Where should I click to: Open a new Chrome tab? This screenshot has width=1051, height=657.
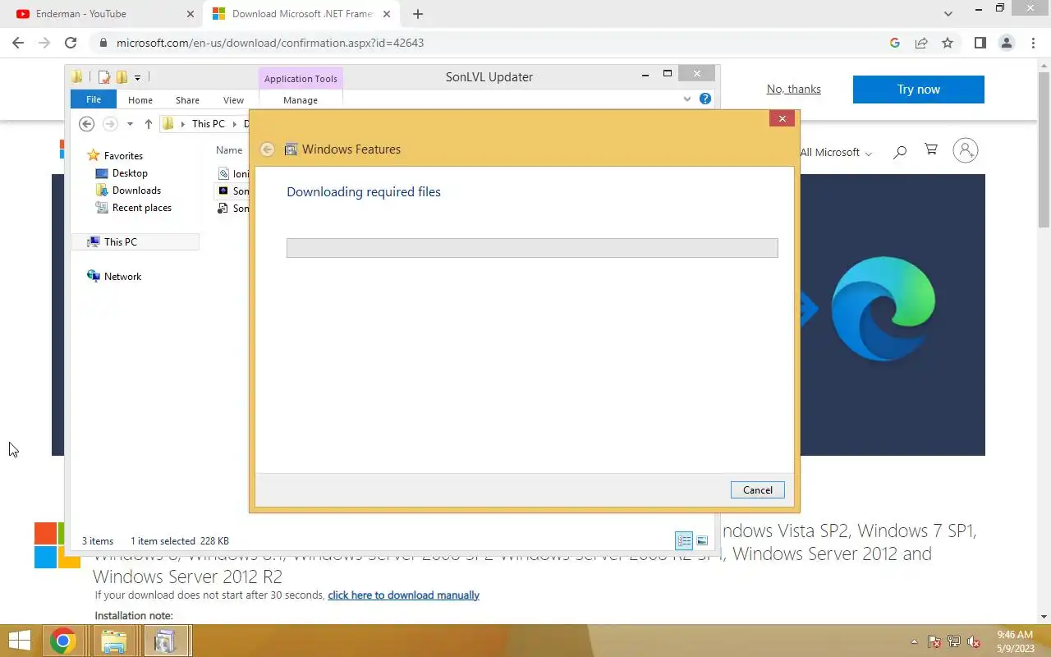[418, 14]
